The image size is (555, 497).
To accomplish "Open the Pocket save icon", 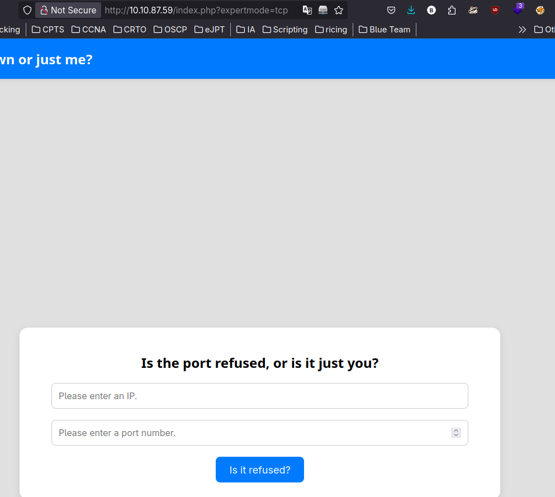I will (x=391, y=10).
